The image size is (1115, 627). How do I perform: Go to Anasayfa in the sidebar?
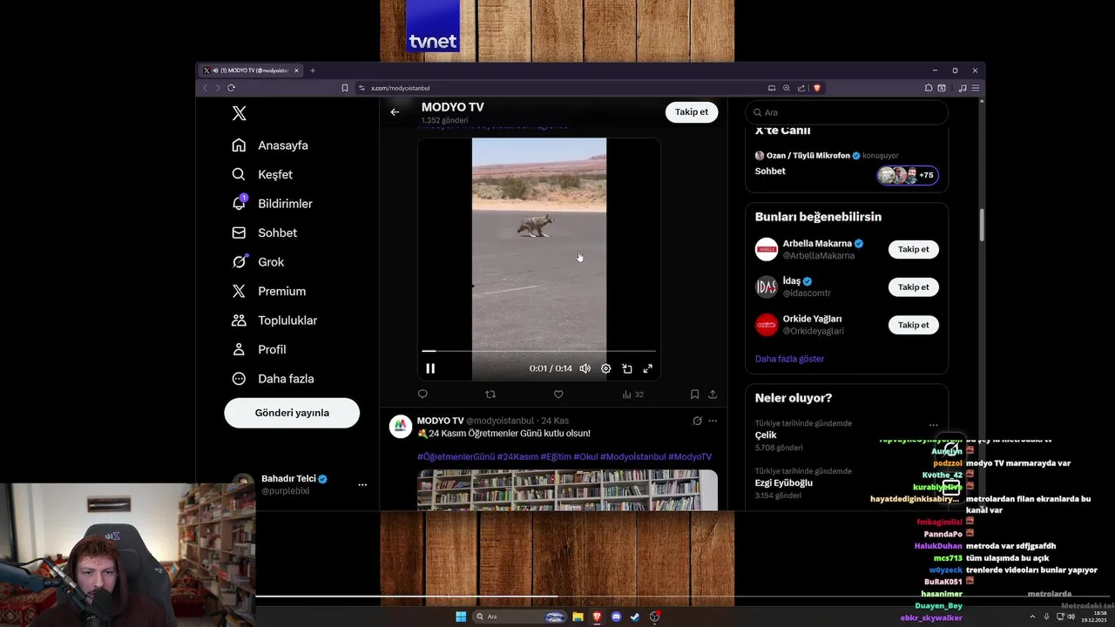(270, 145)
